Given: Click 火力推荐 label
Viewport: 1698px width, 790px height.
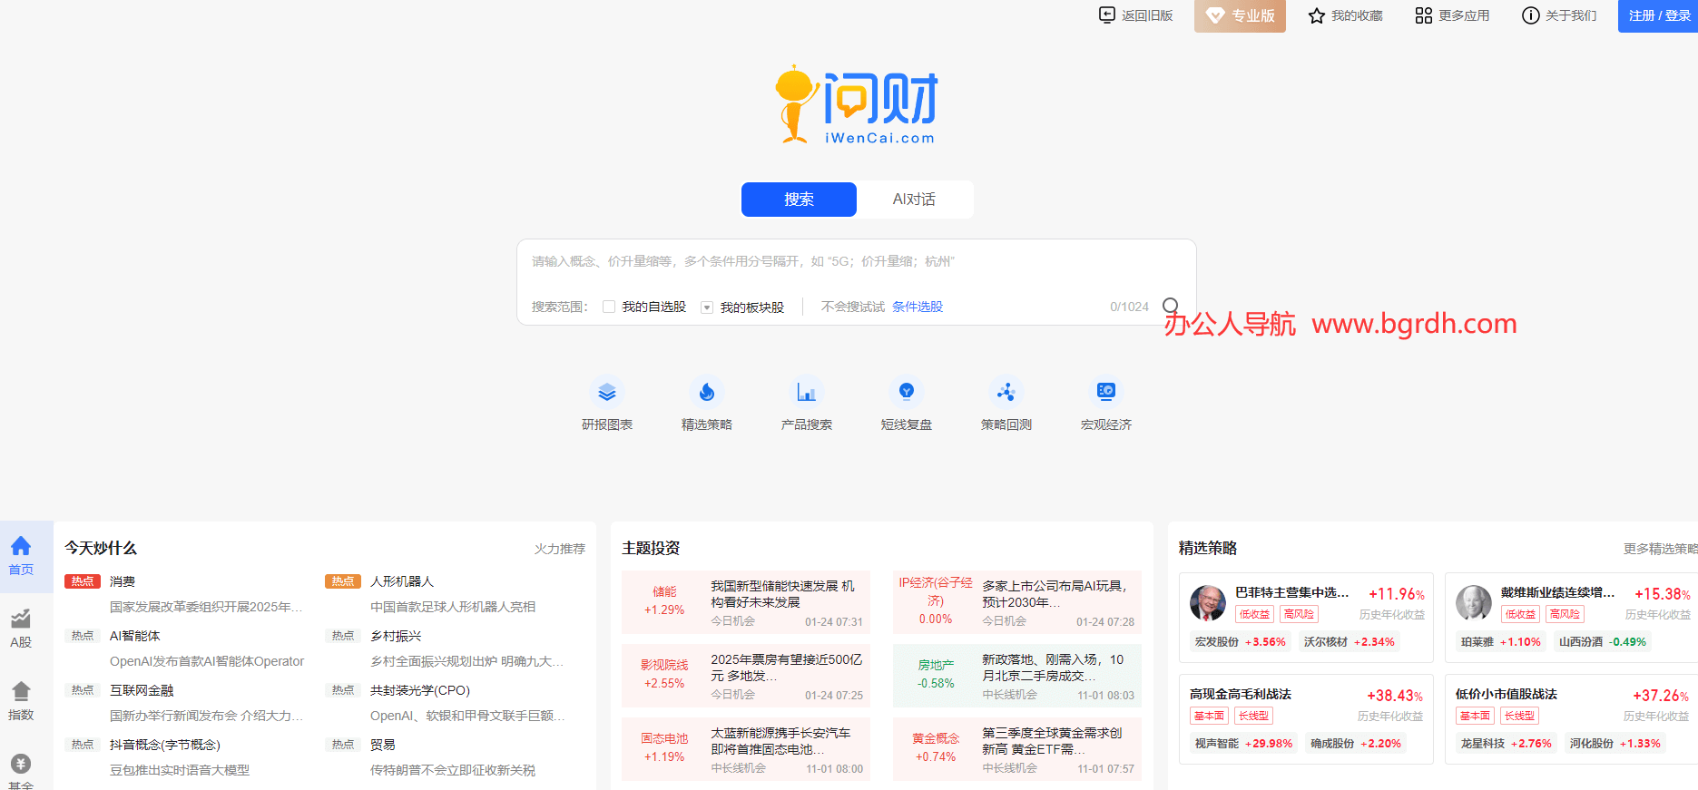Looking at the screenshot, I should pyautogui.click(x=560, y=549).
